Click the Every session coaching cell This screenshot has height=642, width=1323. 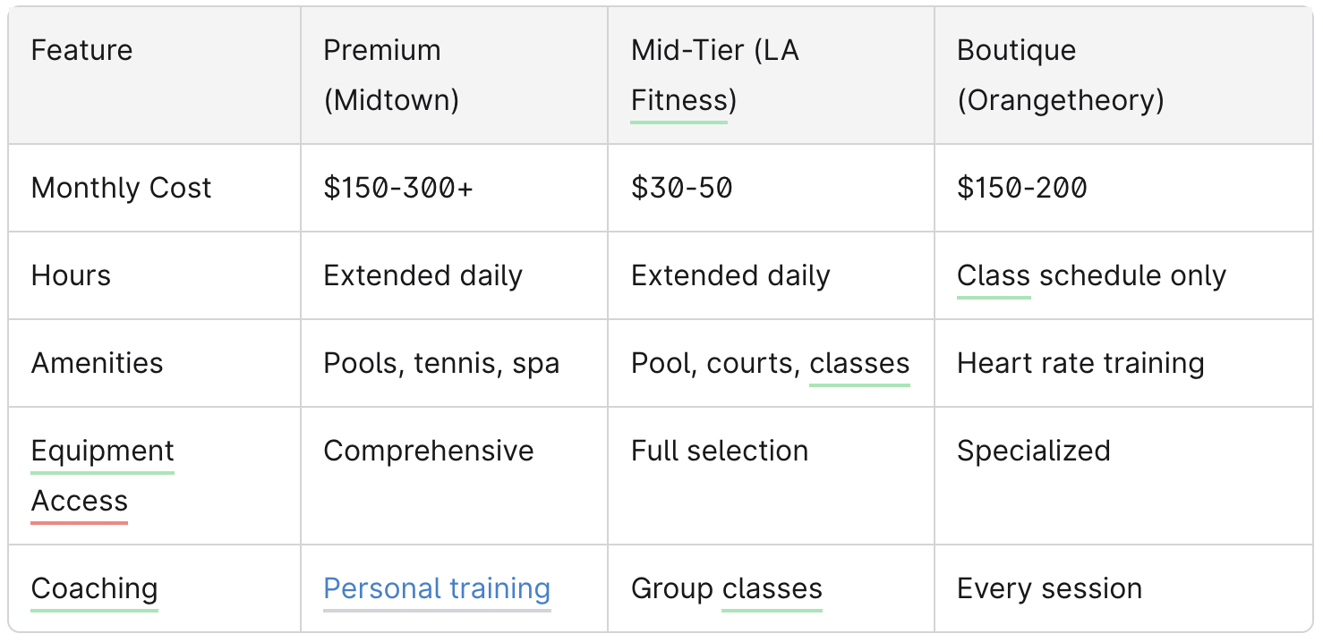point(1123,588)
